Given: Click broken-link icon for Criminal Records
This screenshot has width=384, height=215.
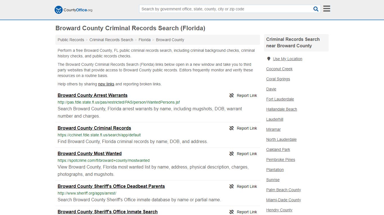Looking at the screenshot, I should (232, 128).
